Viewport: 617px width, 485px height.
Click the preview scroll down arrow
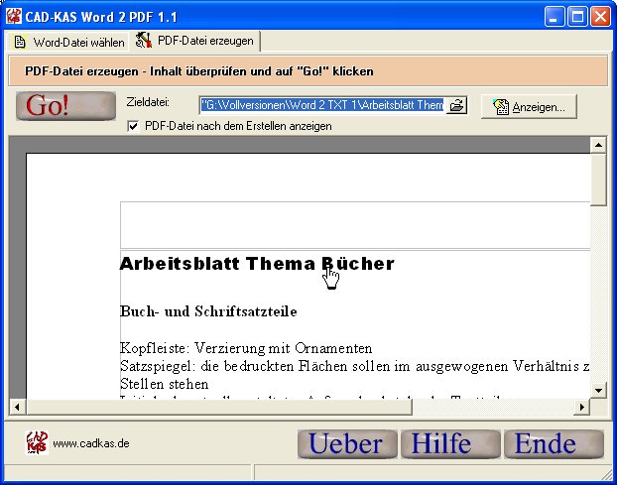coord(598,390)
